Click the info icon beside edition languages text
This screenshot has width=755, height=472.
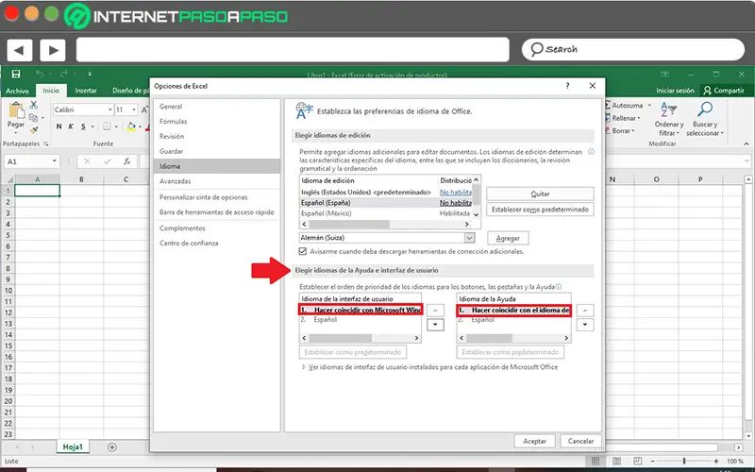tap(591, 152)
